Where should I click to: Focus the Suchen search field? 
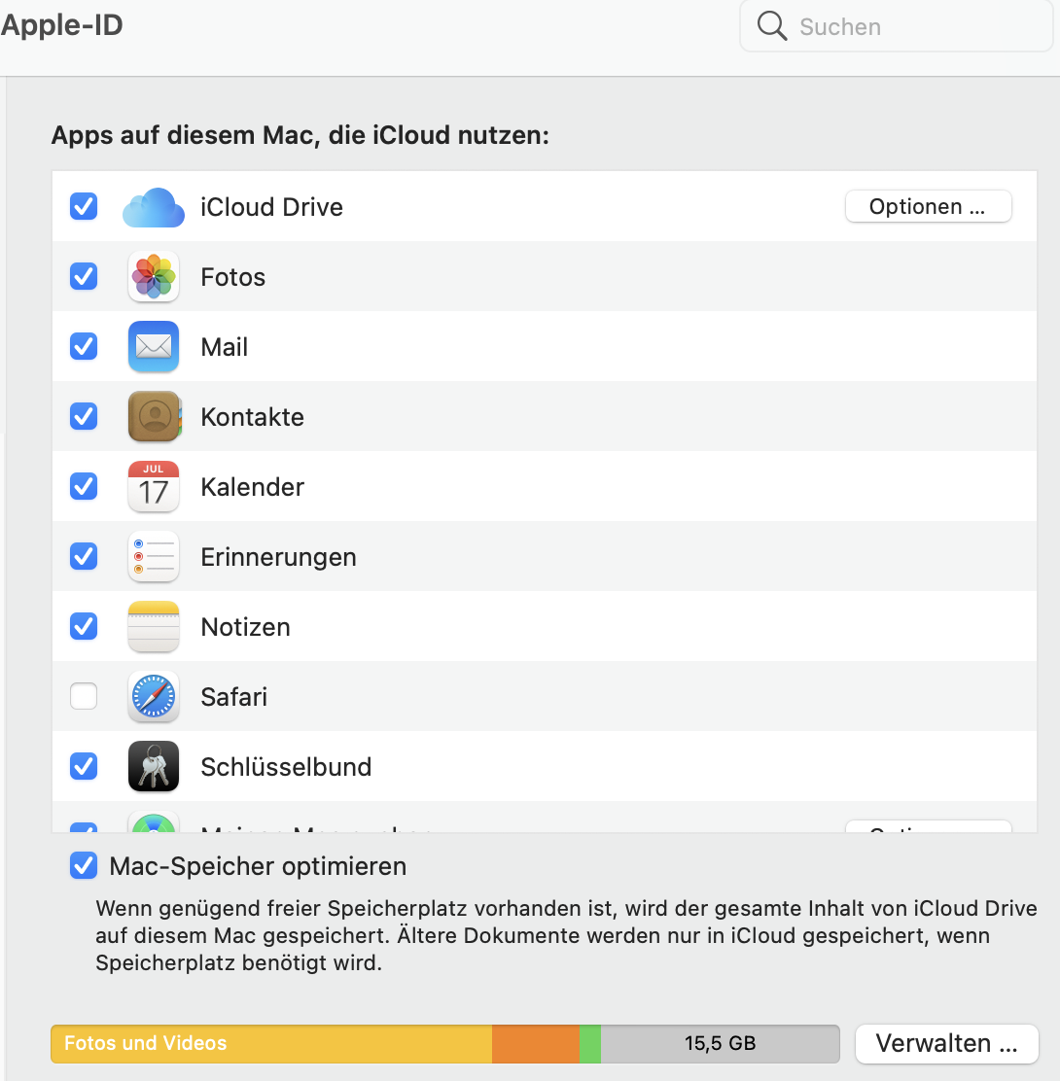[x=896, y=26]
